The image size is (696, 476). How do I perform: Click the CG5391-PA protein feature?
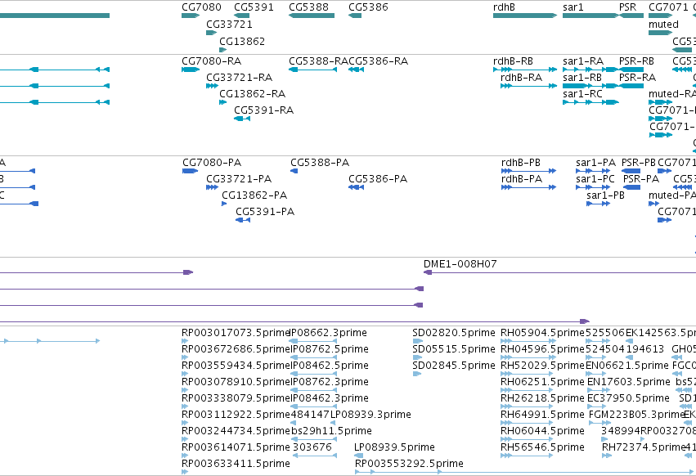click(x=243, y=220)
